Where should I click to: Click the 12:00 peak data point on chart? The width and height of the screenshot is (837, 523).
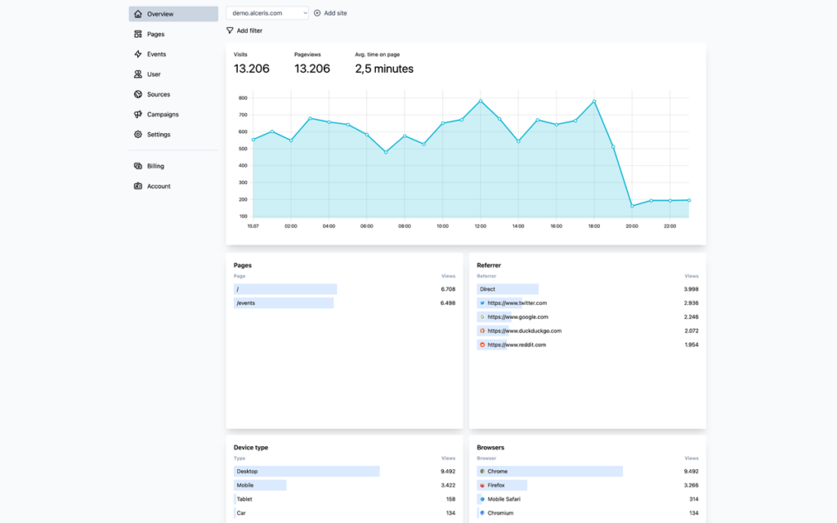pos(481,101)
